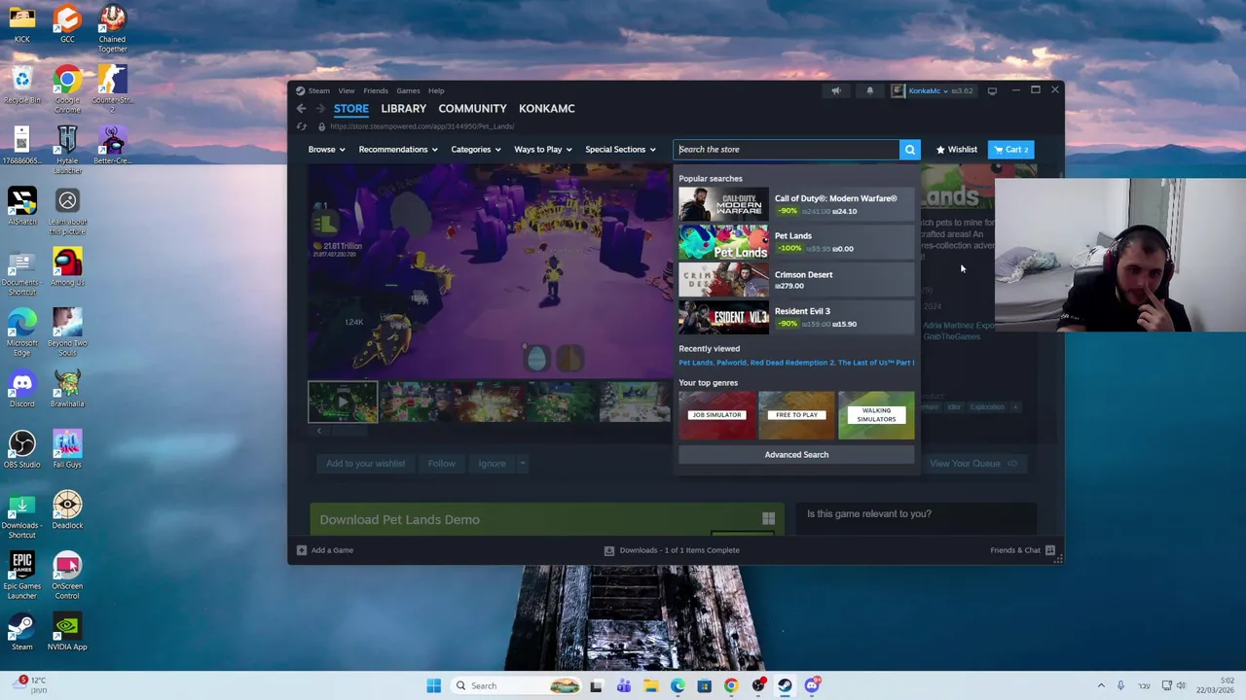Switch to the COMMUNITY tab

[472, 109]
